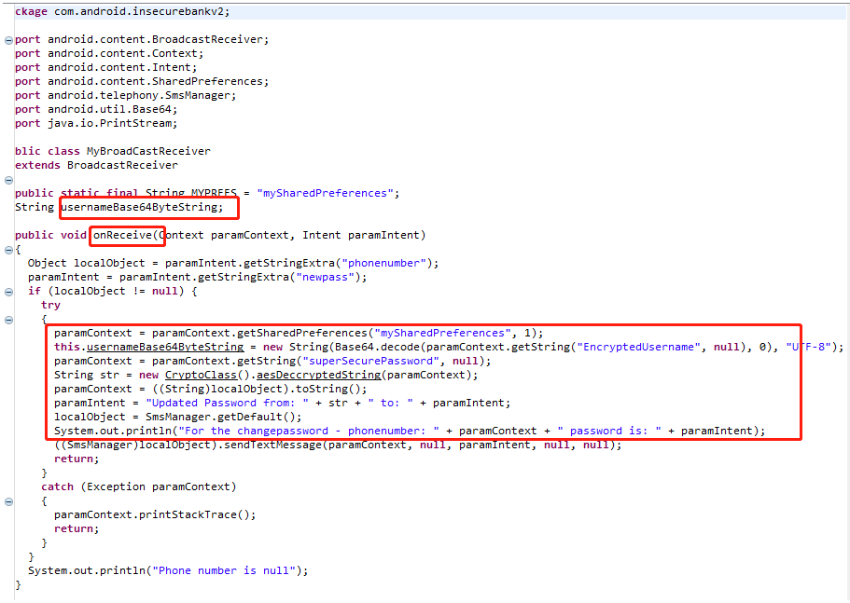Click the fold icon beside the catch brace
The width and height of the screenshot is (850, 603).
[7, 500]
